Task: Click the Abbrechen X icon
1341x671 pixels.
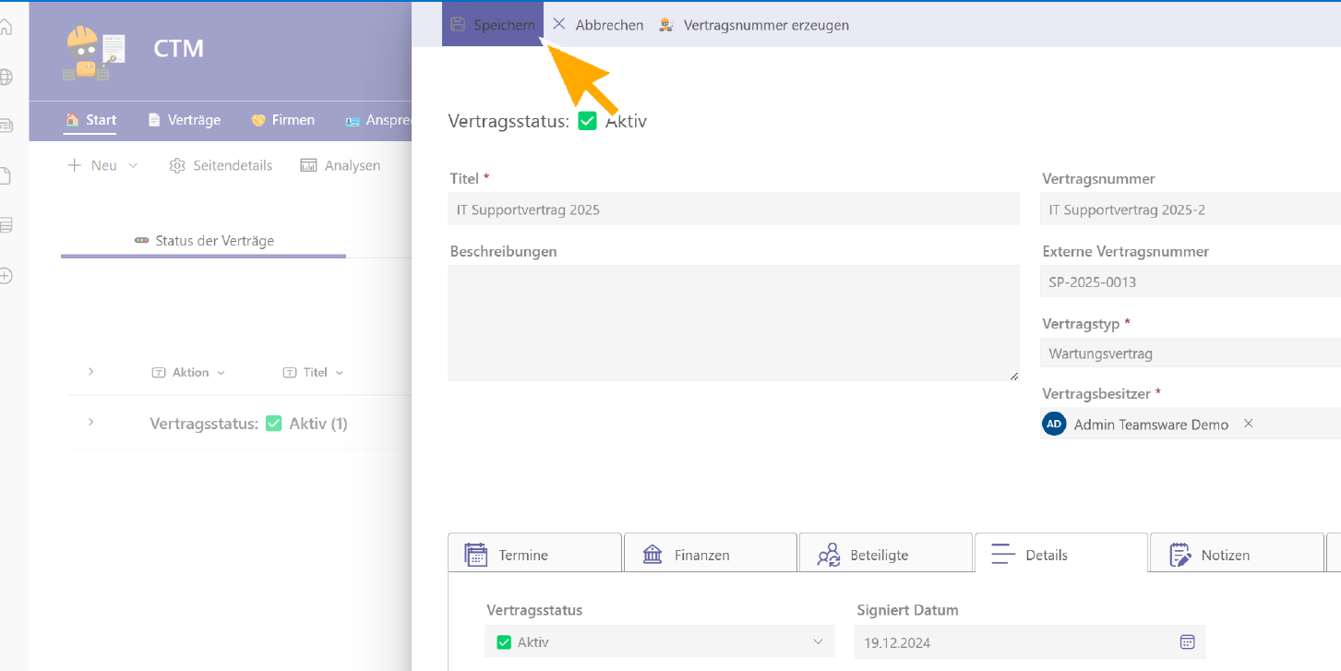Action: (x=559, y=25)
